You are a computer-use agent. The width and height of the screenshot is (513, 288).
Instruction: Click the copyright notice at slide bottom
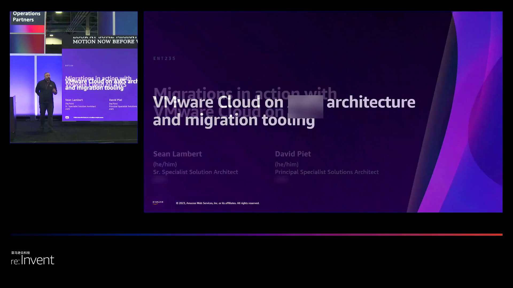(217, 203)
